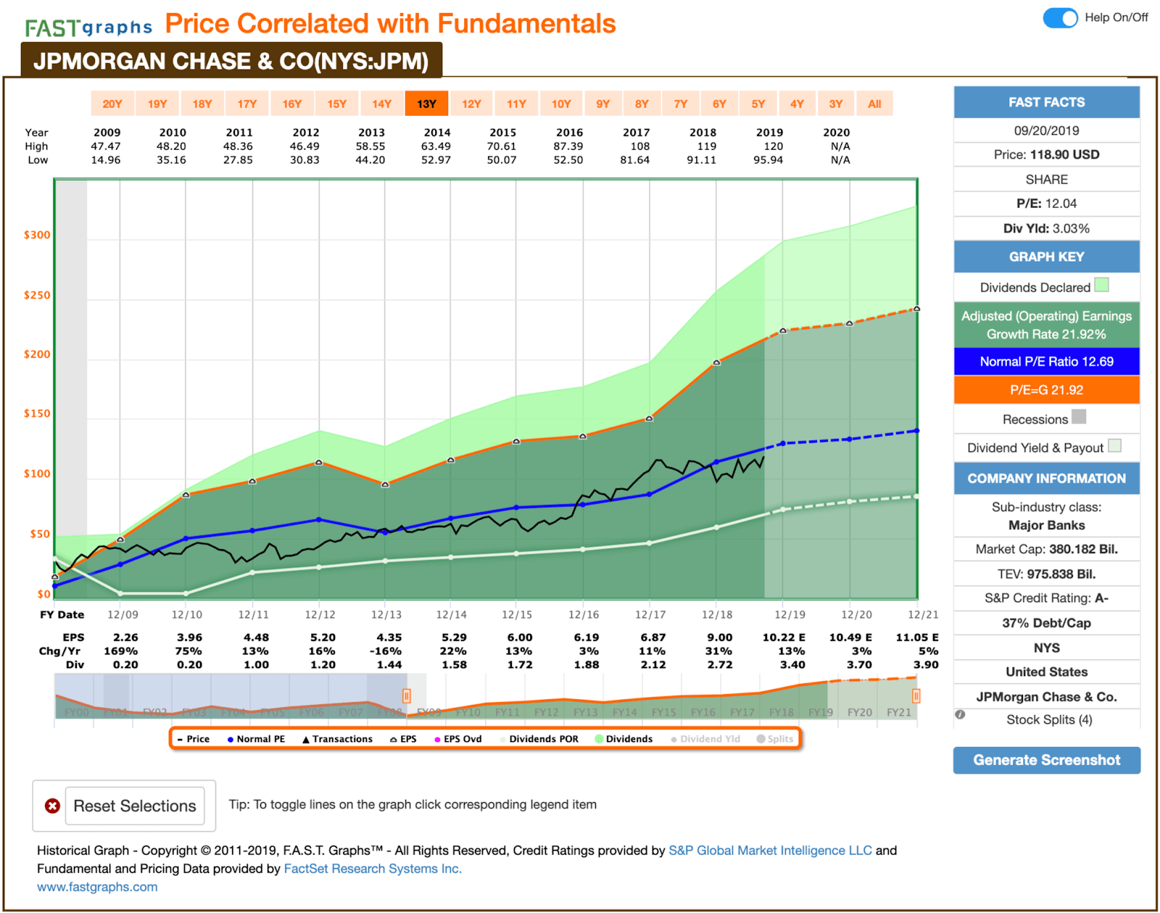Click the Stock Splits (4) text
The image size is (1160, 913).
[x=1049, y=720]
